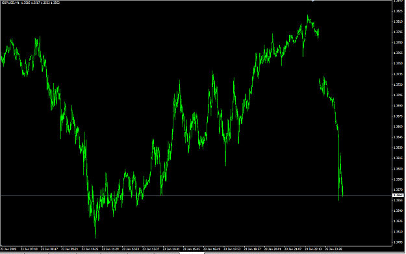Screen dimensions: 406x254
Task: Click the 1.3630 price scale label
Action: tap(398, 147)
